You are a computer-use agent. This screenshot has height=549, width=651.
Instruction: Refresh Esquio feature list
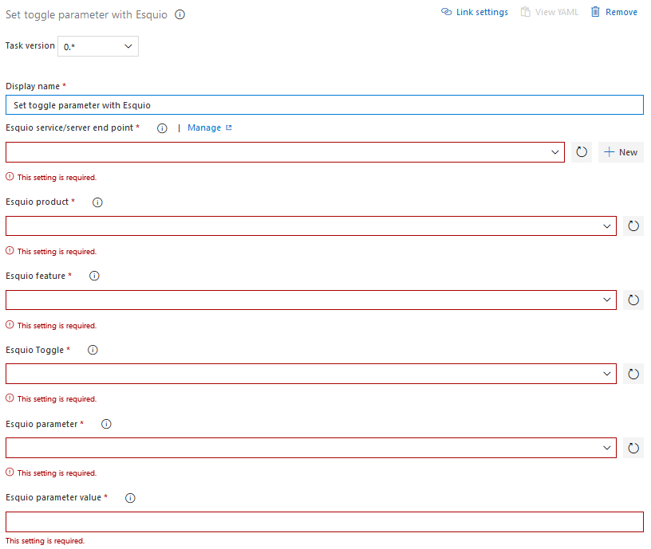(633, 300)
